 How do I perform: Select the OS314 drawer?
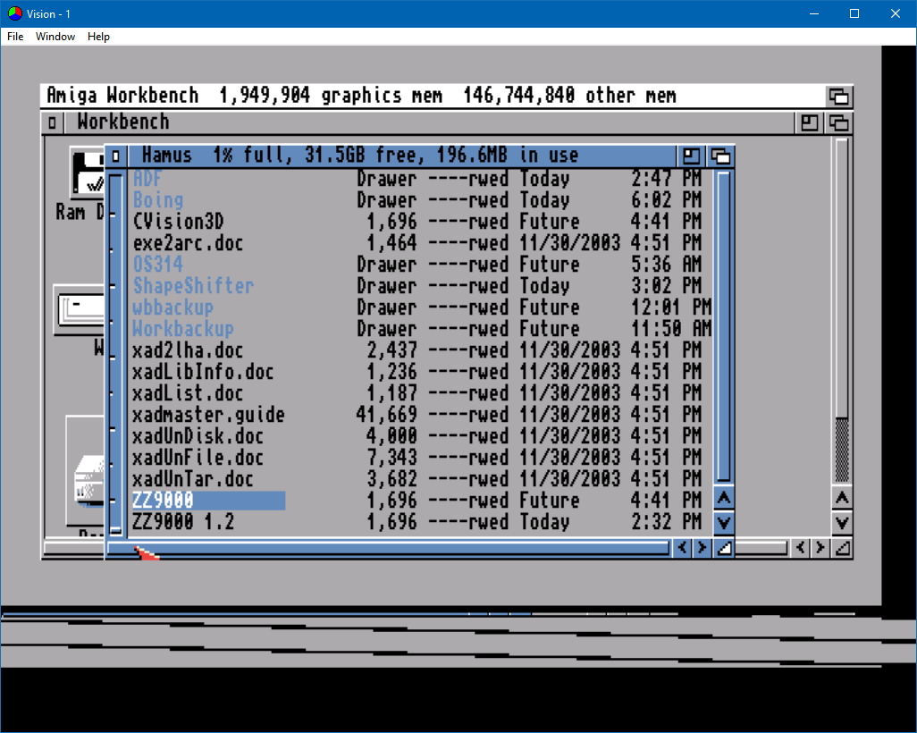(158, 265)
